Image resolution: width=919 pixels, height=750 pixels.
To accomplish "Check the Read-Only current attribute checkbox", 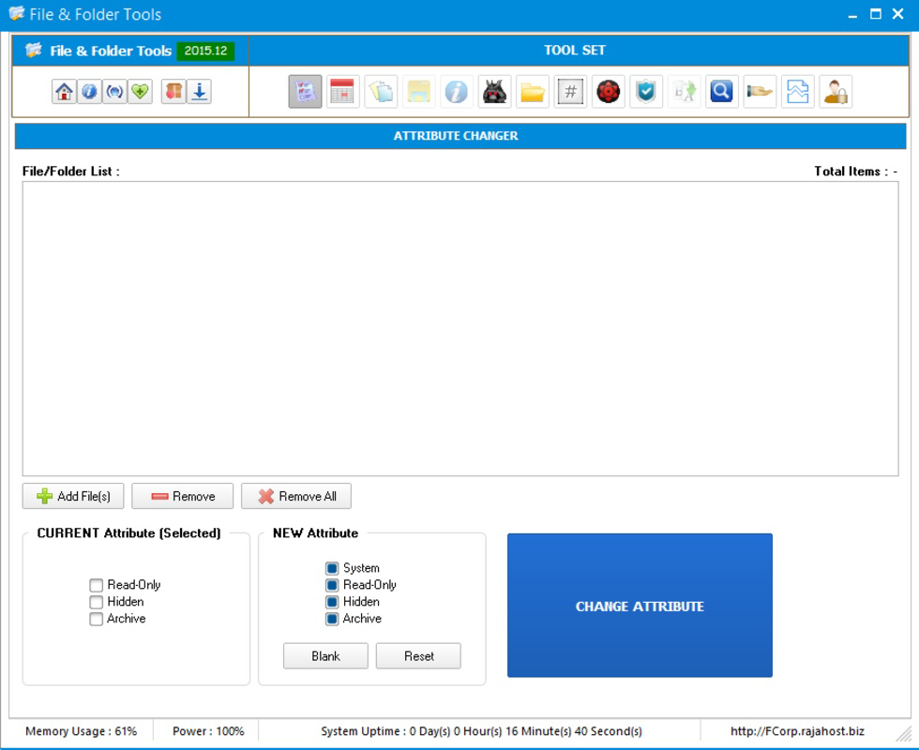I will 95,584.
